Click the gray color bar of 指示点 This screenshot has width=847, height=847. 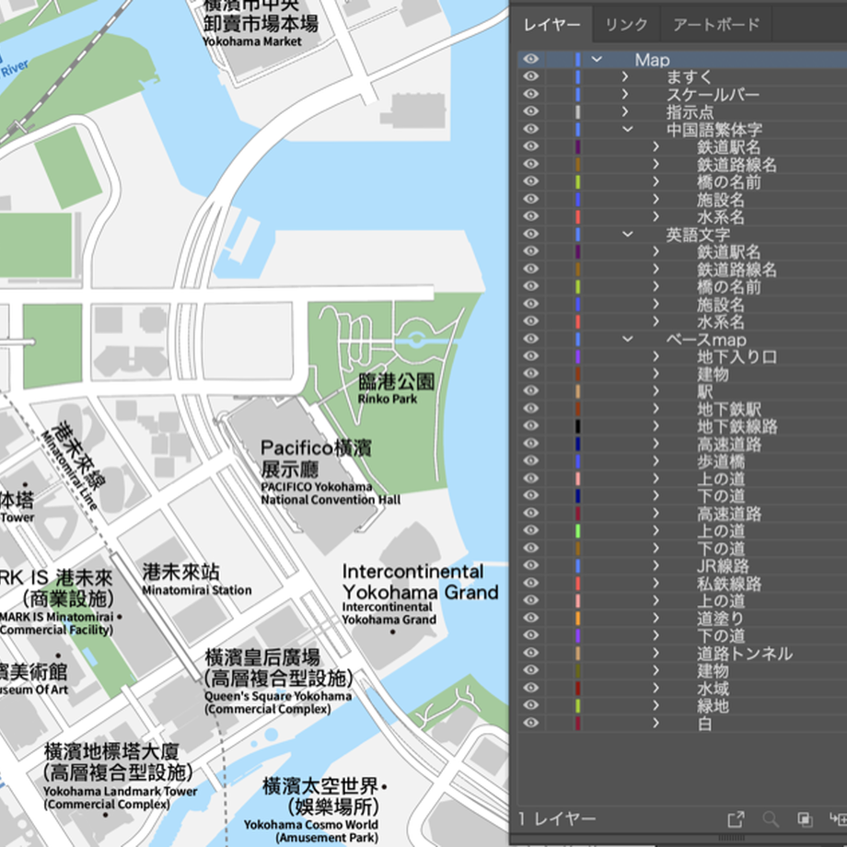click(578, 111)
